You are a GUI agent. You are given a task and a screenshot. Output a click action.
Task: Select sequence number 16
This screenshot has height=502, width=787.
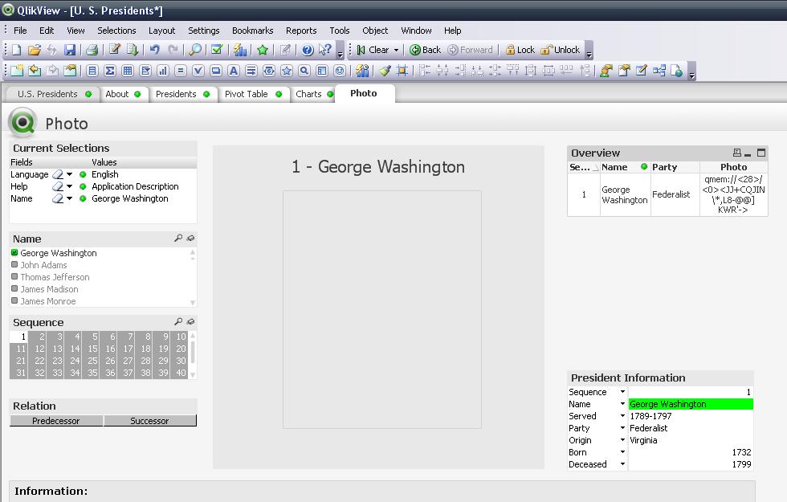(x=108, y=349)
